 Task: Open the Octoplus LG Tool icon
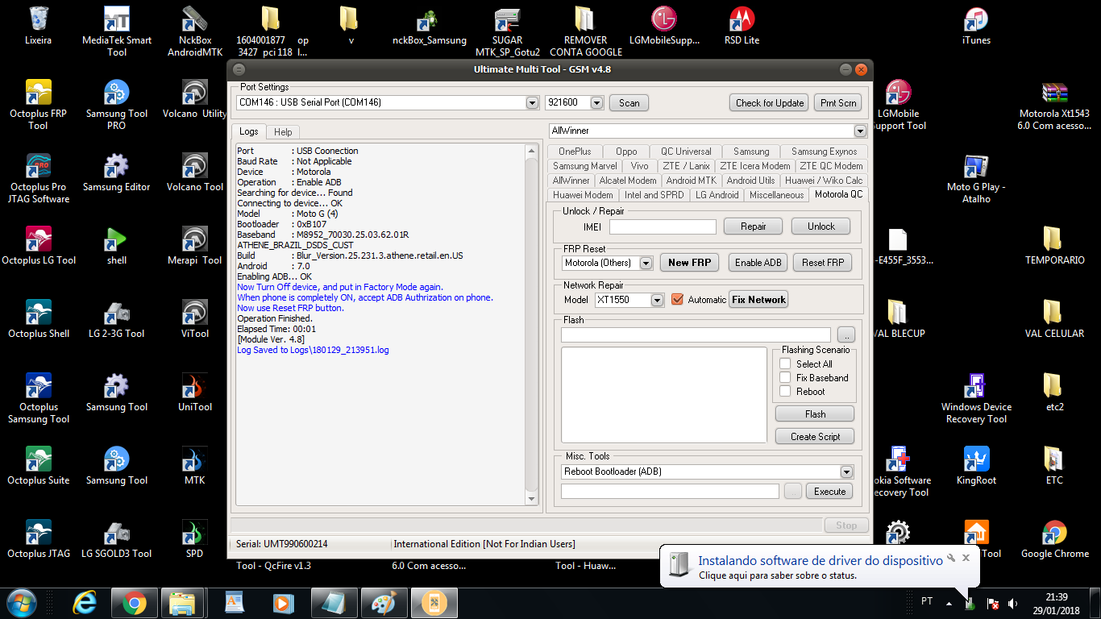(38, 246)
